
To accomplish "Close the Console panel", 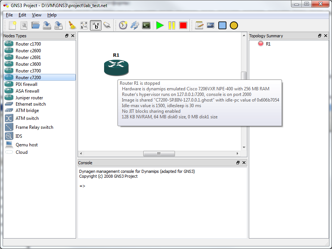I will tap(244, 162).
